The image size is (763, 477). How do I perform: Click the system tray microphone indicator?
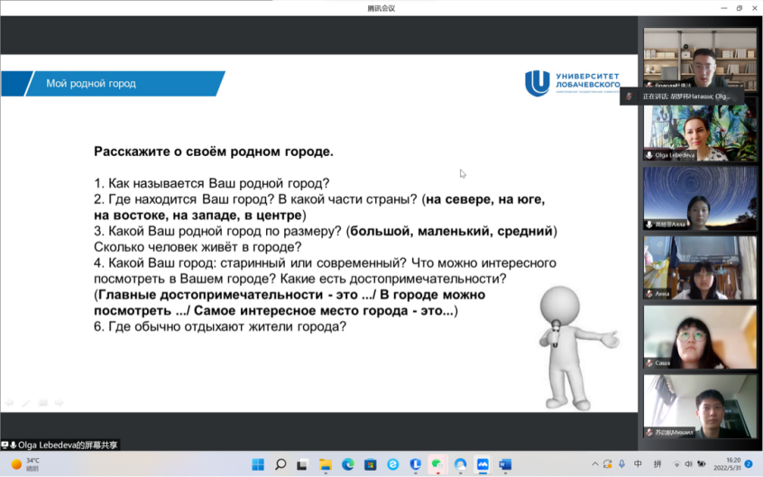coord(621,464)
